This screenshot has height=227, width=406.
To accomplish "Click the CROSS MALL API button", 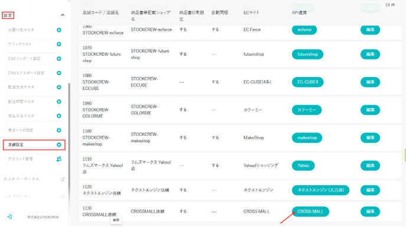I will (x=310, y=212).
